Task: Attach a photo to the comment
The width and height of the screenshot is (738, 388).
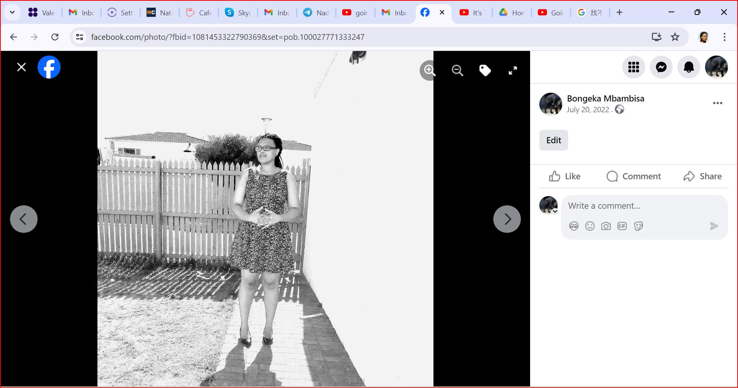Action: pos(606,226)
